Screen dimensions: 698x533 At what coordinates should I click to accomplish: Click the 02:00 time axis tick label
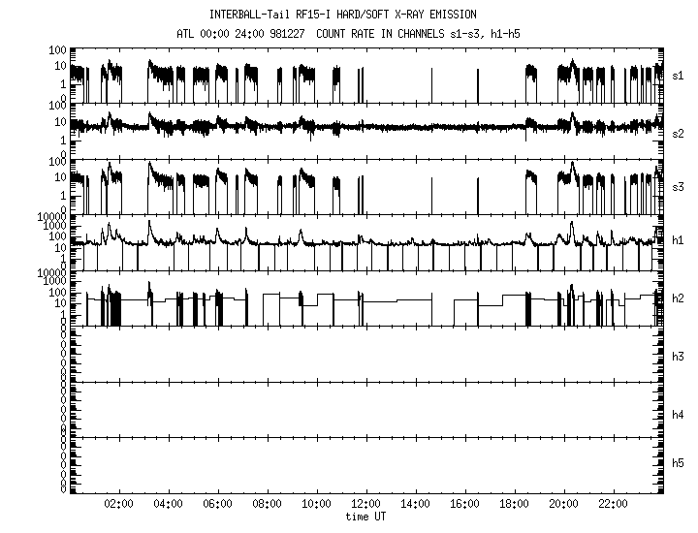pyautogui.click(x=118, y=505)
